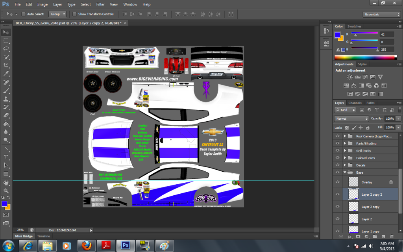Hide the Overlay layer

click(x=337, y=182)
